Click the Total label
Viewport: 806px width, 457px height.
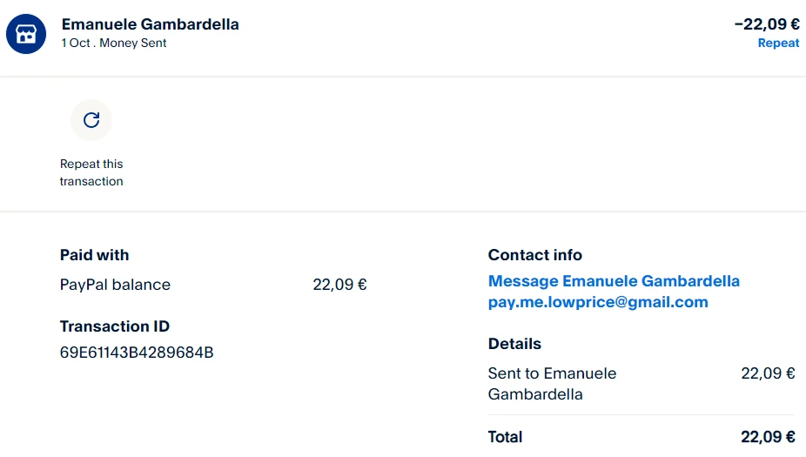[505, 437]
